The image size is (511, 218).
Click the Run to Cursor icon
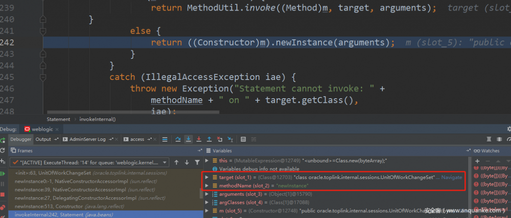coord(230,140)
